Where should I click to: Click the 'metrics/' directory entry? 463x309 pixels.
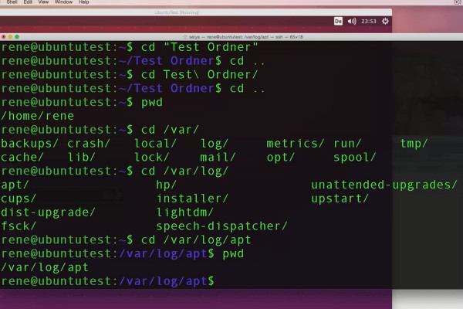(296, 144)
